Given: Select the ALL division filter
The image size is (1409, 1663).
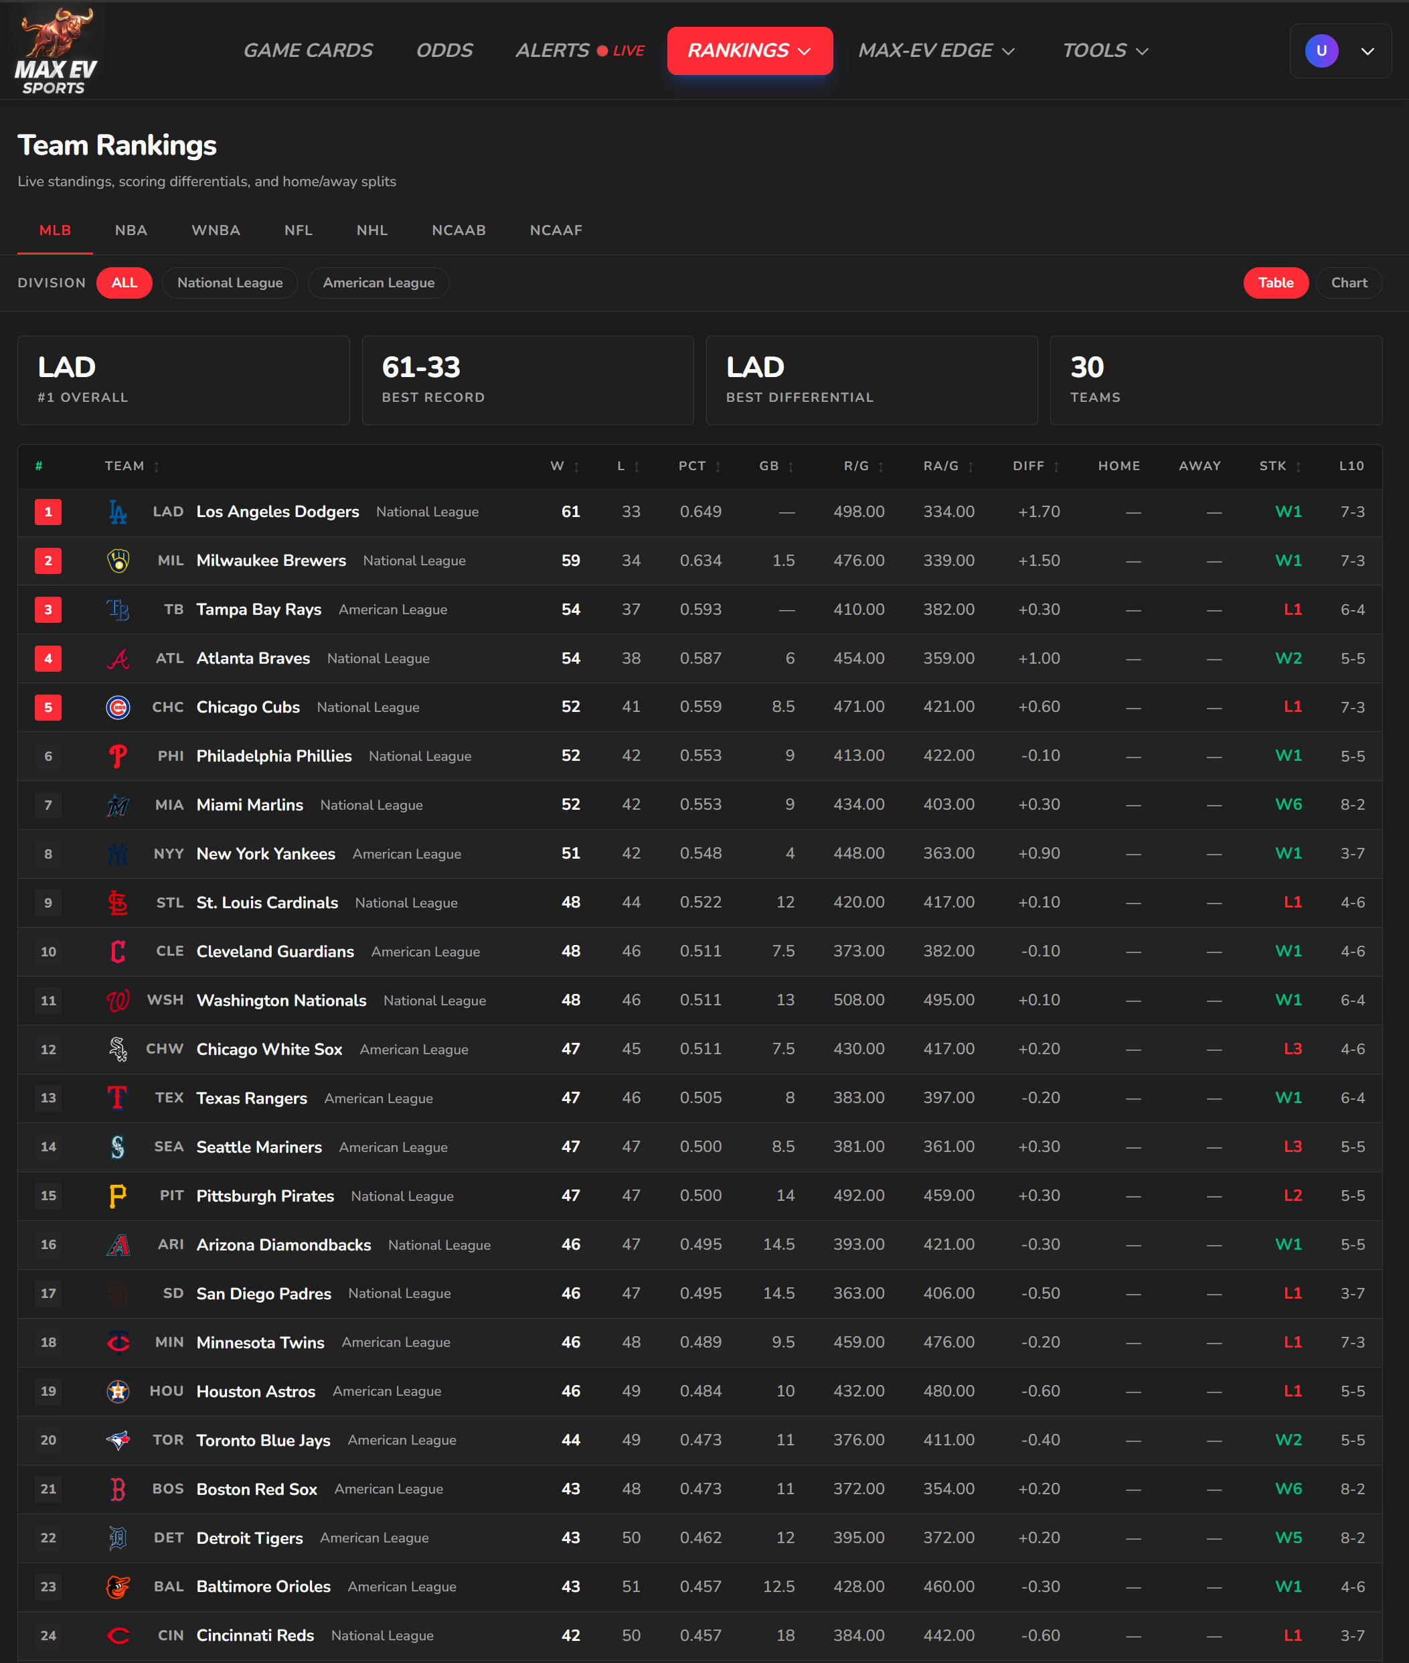Looking at the screenshot, I should click(x=125, y=283).
